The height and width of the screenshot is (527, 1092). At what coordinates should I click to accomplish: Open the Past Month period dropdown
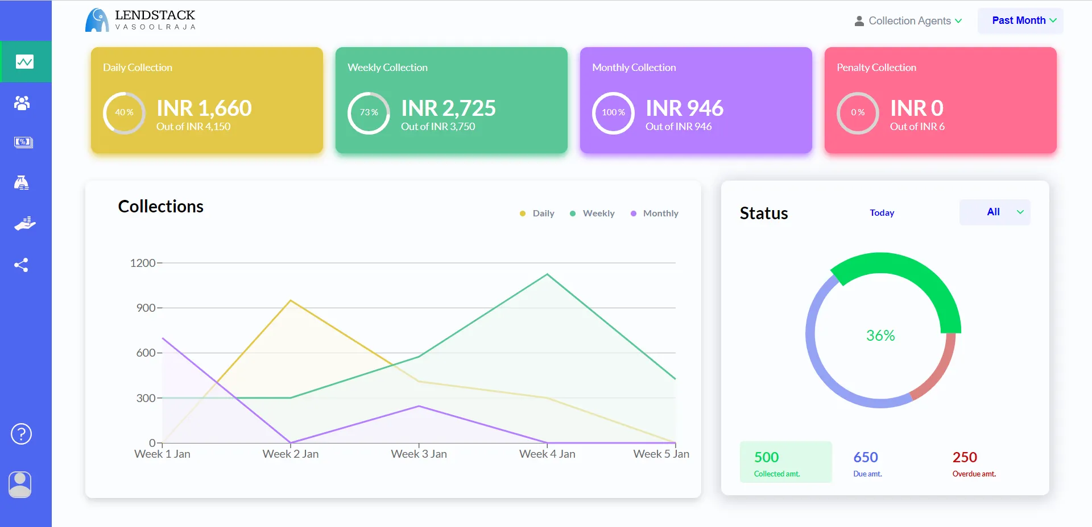click(x=1020, y=20)
